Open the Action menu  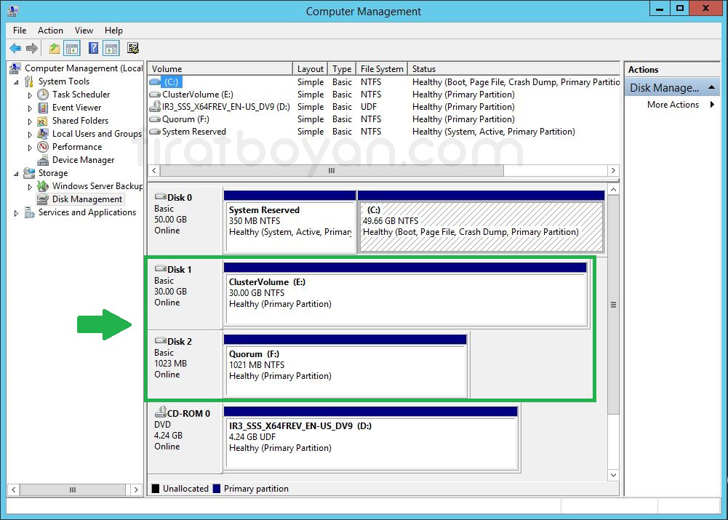pos(50,30)
